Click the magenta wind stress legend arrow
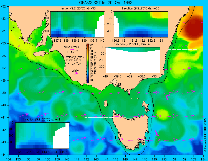The image size is (208, 161). coord(72,49)
